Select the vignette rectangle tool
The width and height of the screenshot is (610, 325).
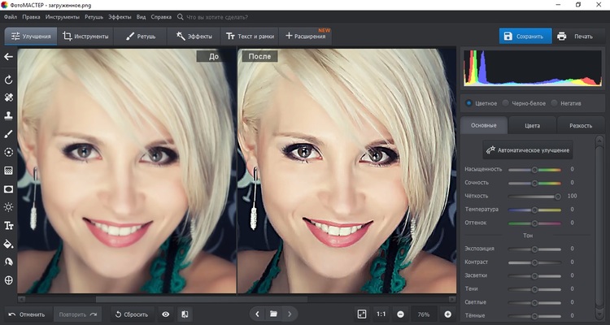point(9,188)
